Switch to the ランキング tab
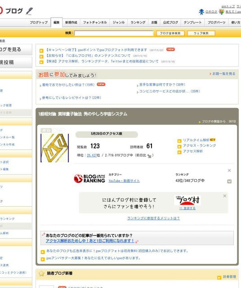This screenshot has width=241, height=288. 138,22
